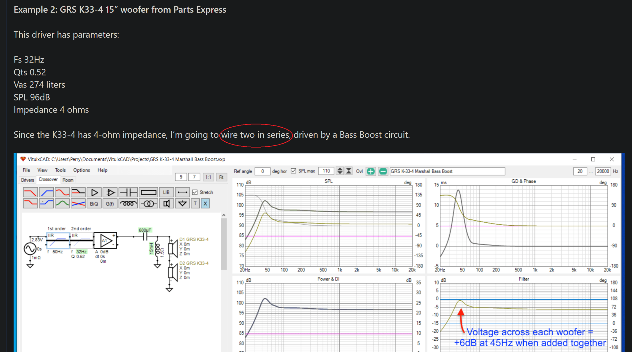
Task: Click the Q 0.52 value under 2nd order
Action: pos(78,256)
